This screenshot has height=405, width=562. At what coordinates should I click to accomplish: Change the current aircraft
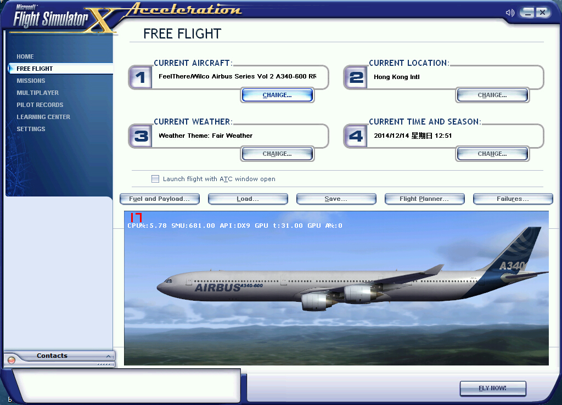tap(277, 95)
